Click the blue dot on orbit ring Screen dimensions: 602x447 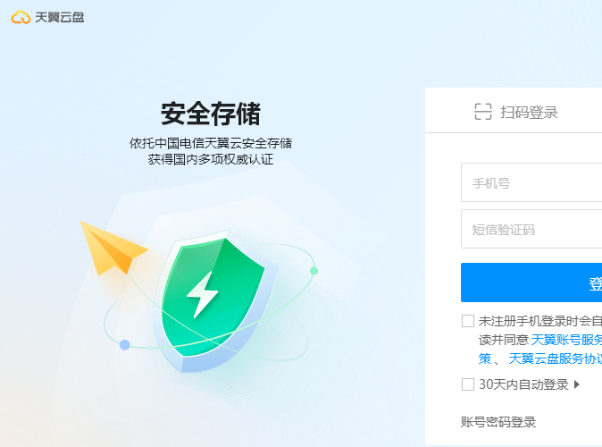tap(124, 345)
